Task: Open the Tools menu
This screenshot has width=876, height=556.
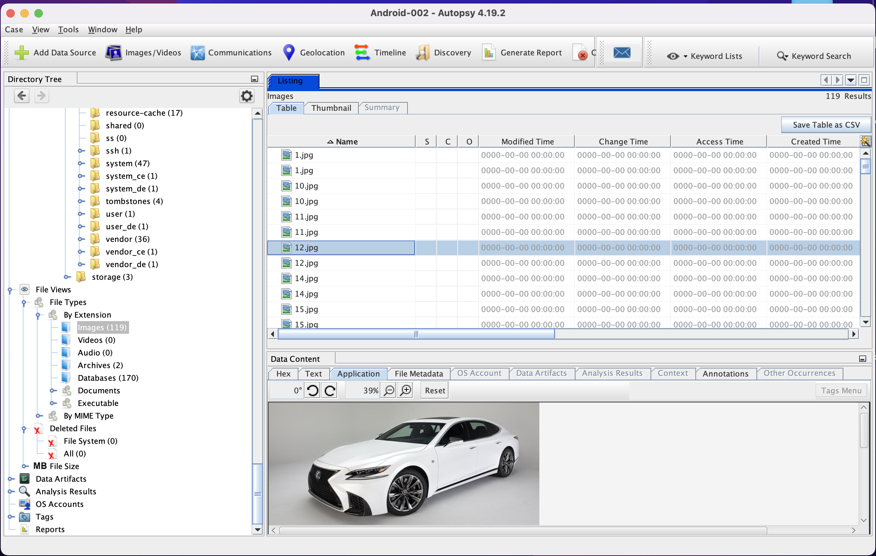Action: (x=68, y=29)
